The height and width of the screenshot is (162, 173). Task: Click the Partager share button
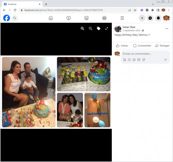tap(162, 46)
